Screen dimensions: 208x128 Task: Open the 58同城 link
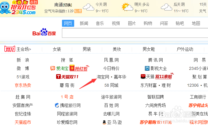(111, 85)
